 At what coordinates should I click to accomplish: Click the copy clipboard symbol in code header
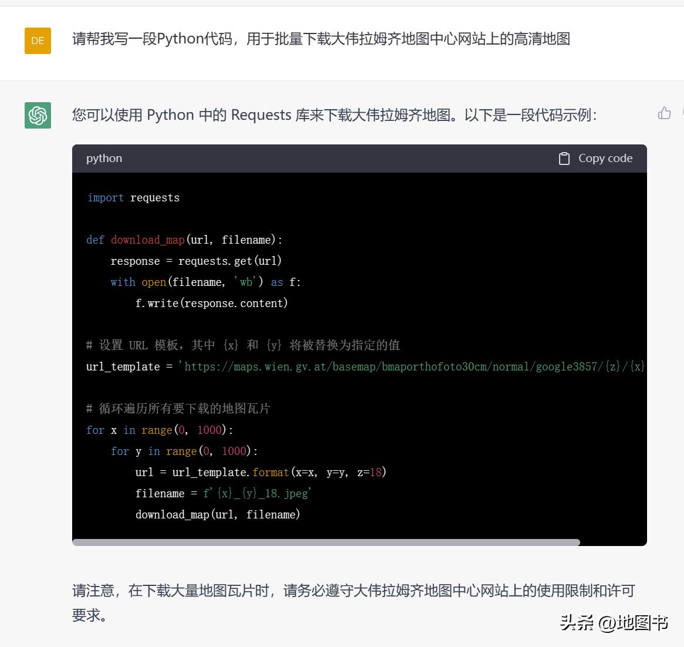click(564, 158)
